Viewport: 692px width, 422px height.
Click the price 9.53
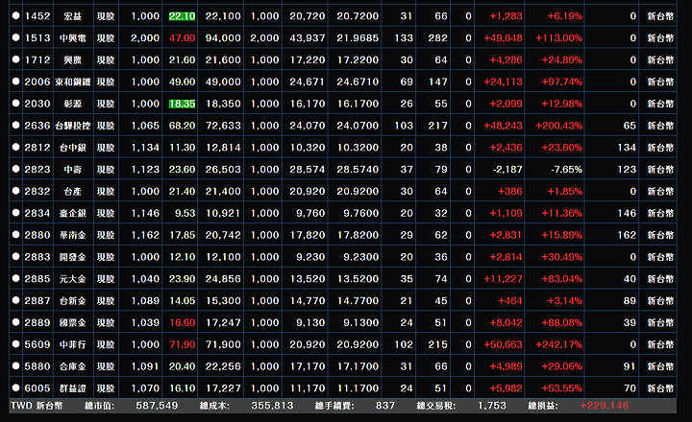coord(185,213)
